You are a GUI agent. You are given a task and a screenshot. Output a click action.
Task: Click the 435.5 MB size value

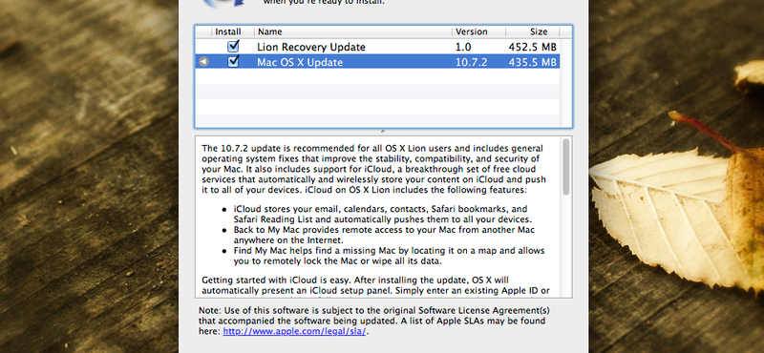pos(533,62)
